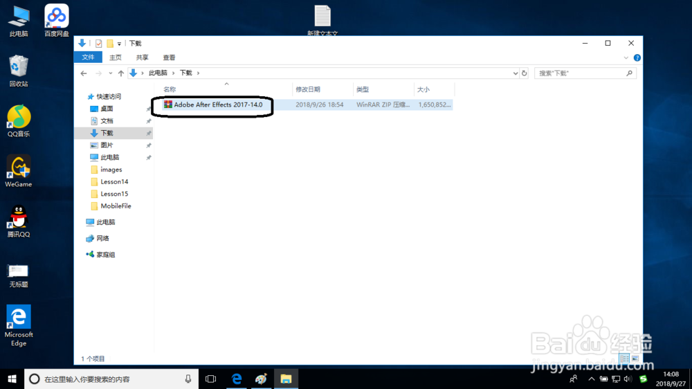Image resolution: width=692 pixels, height=389 pixels.
Task: Select the 腾讯QQ desktop icon
Action: 19,221
